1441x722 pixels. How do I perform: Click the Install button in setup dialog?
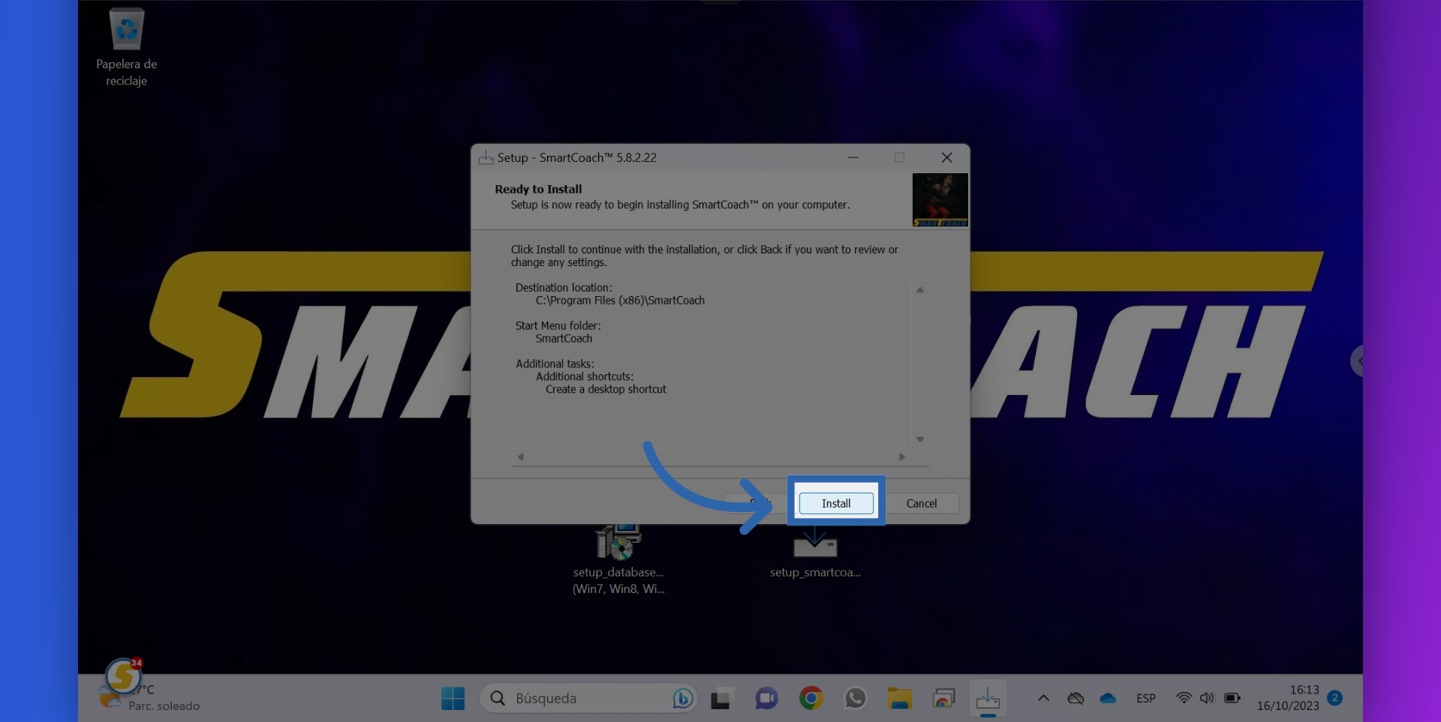(x=836, y=503)
